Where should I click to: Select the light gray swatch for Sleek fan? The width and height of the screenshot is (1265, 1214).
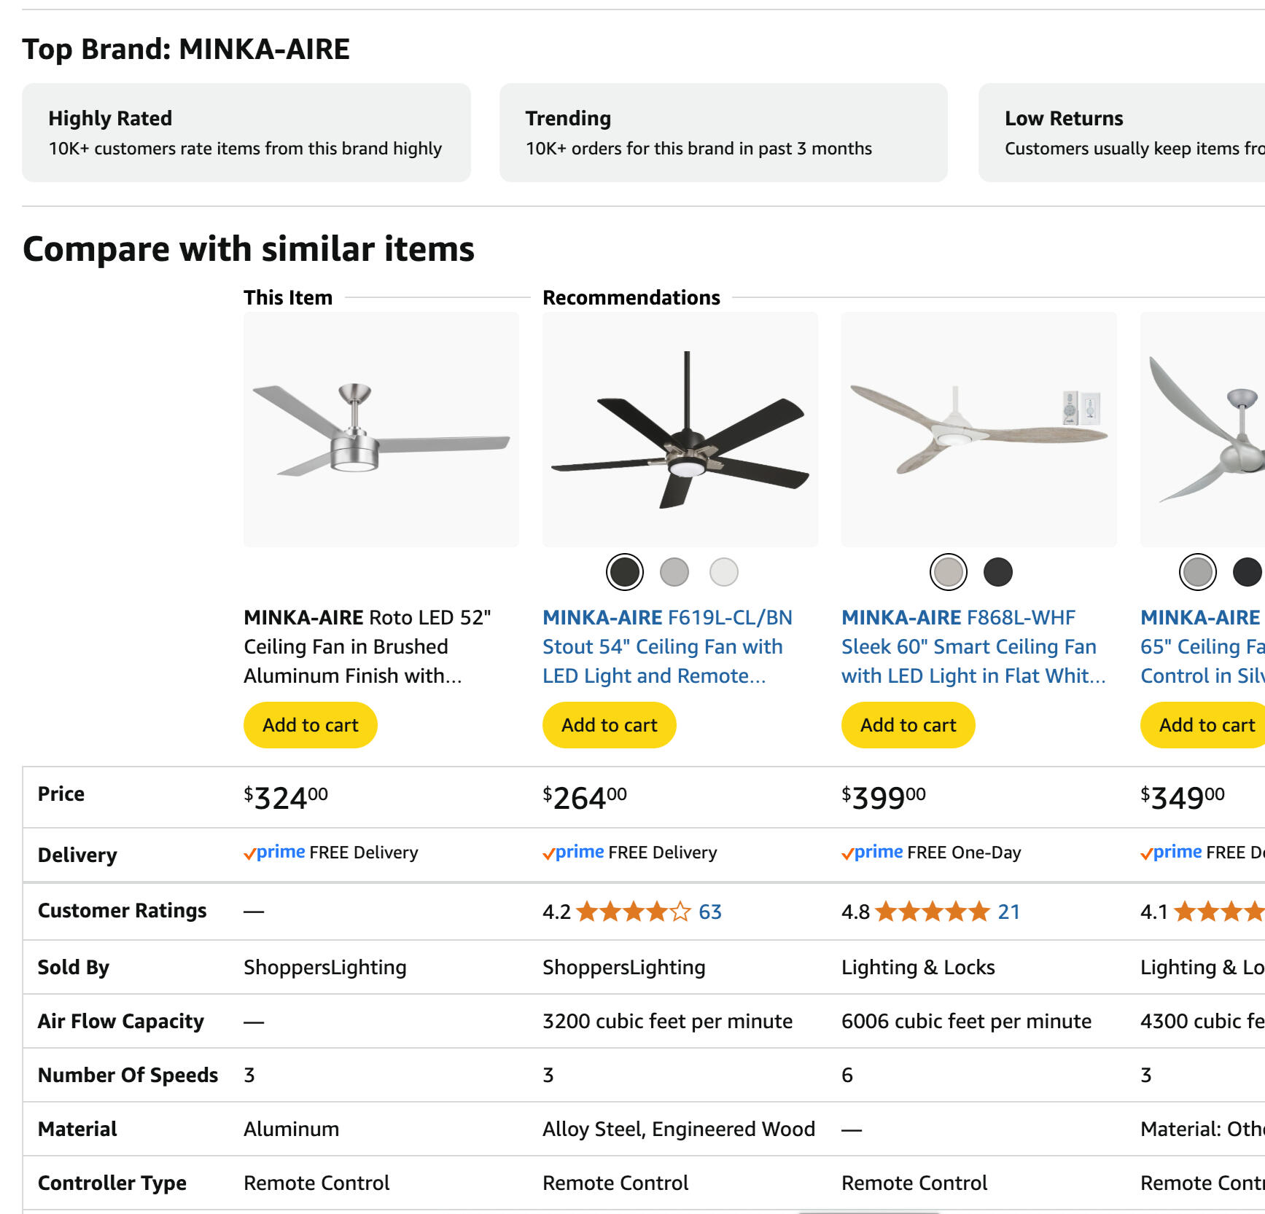(949, 572)
